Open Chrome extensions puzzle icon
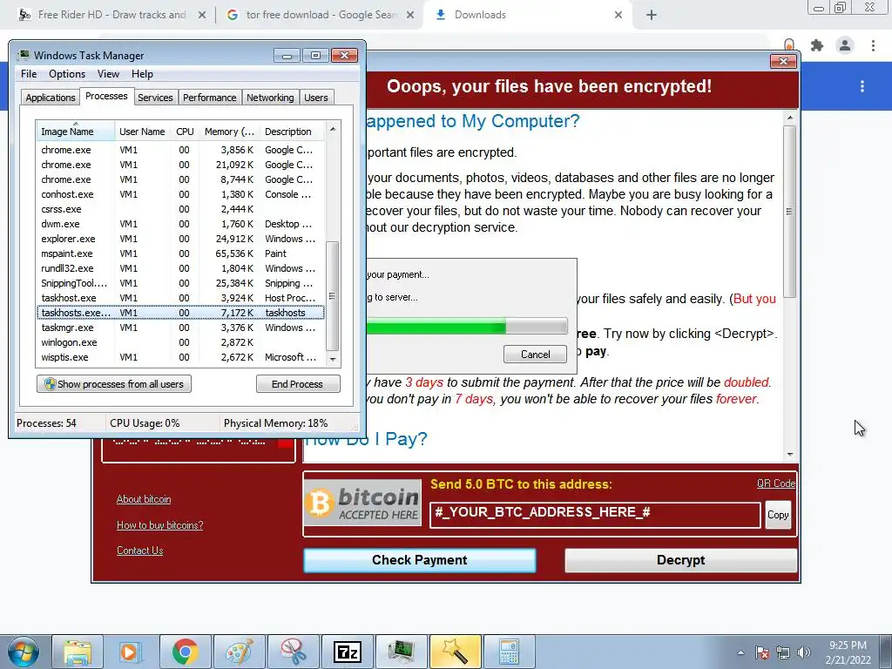Image resolution: width=892 pixels, height=669 pixels. pyautogui.click(x=817, y=45)
